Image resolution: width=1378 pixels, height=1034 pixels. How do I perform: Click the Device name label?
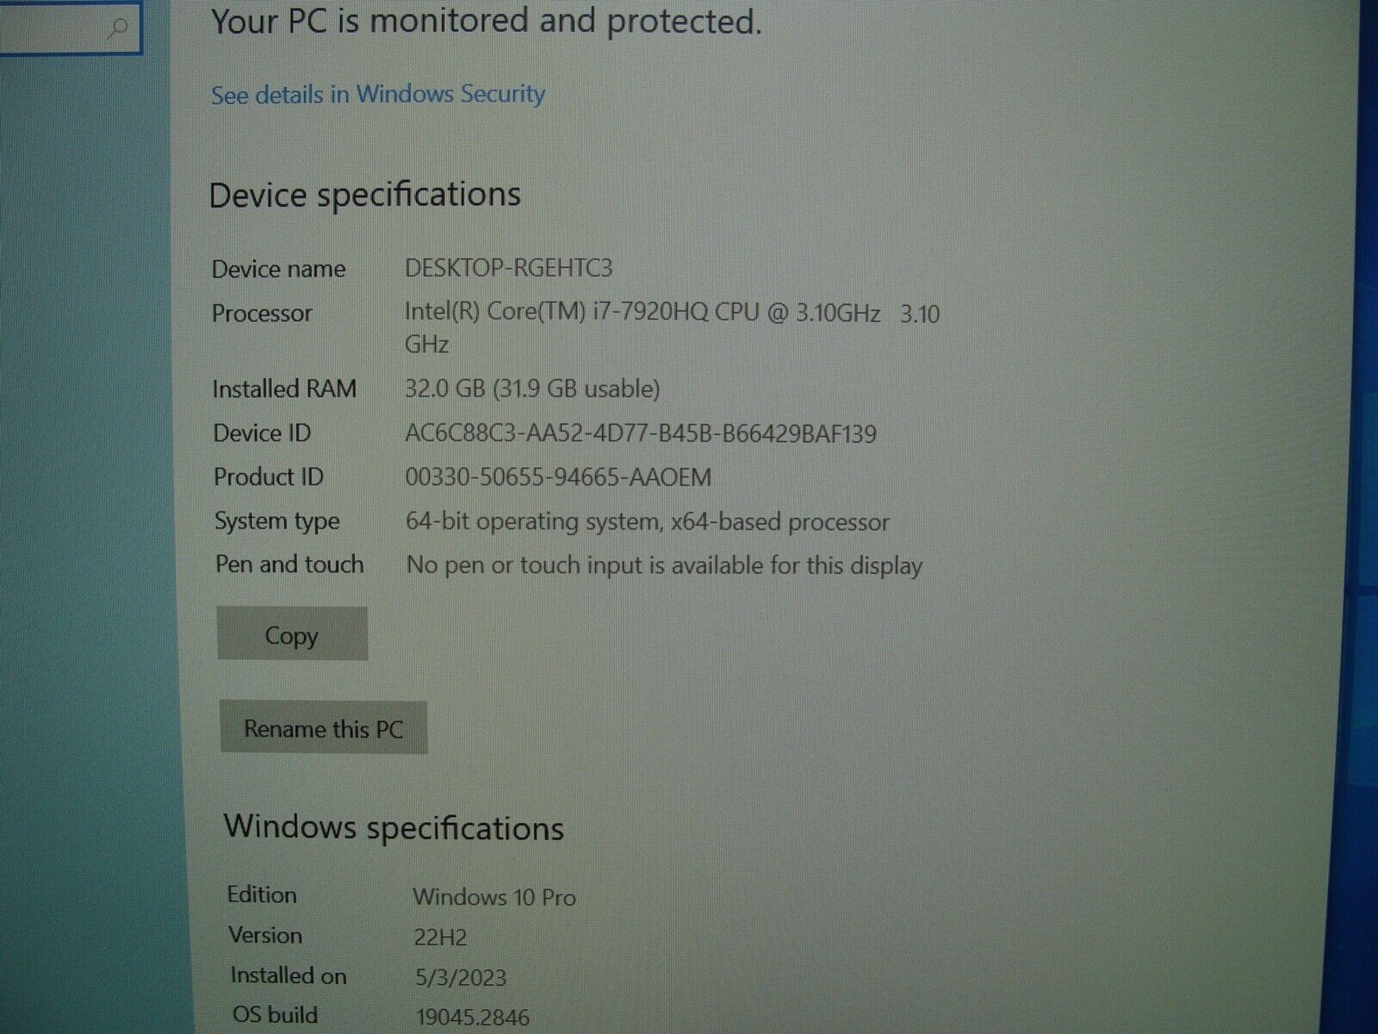click(x=279, y=269)
